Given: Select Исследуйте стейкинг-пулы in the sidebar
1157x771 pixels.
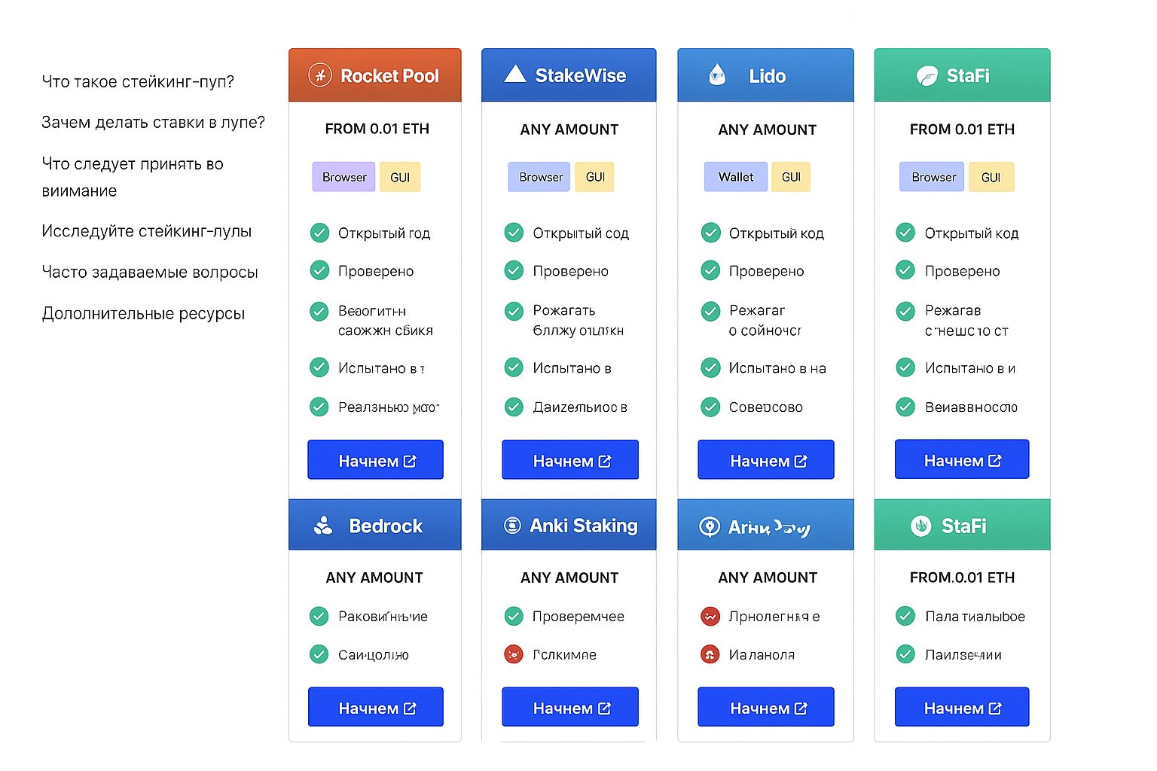Looking at the screenshot, I should [x=147, y=231].
